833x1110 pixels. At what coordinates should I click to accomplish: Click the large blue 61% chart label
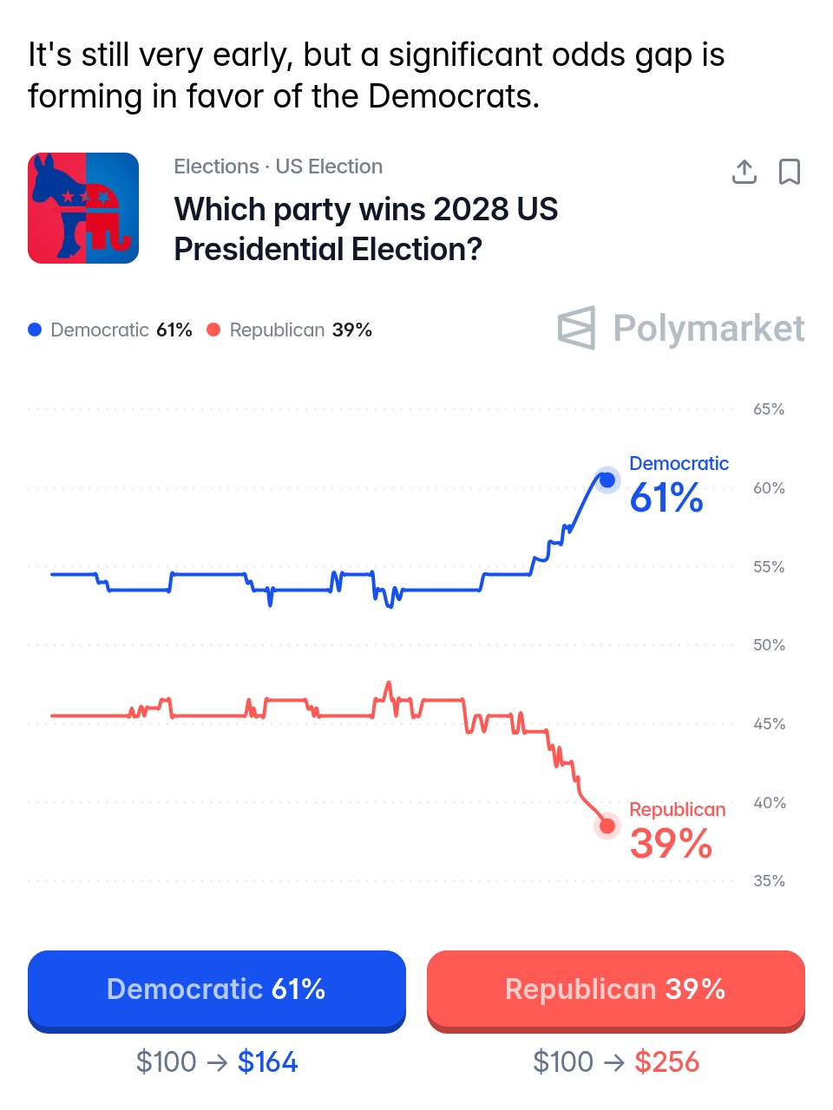pos(666,498)
